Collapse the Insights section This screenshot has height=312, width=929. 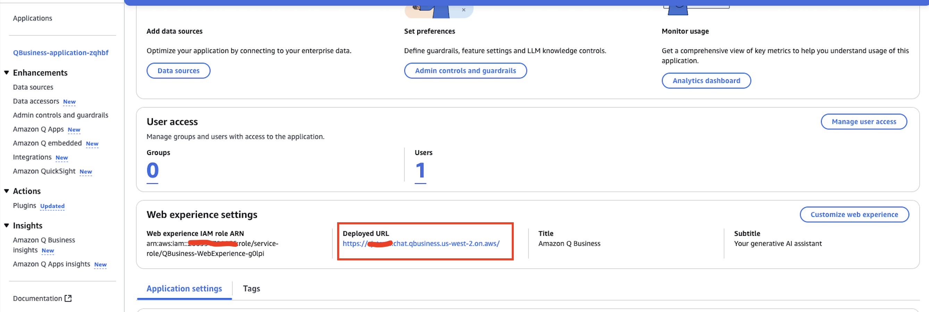click(x=7, y=226)
